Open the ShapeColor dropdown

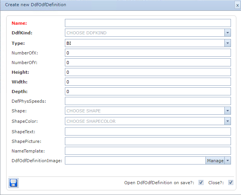coord(228,121)
